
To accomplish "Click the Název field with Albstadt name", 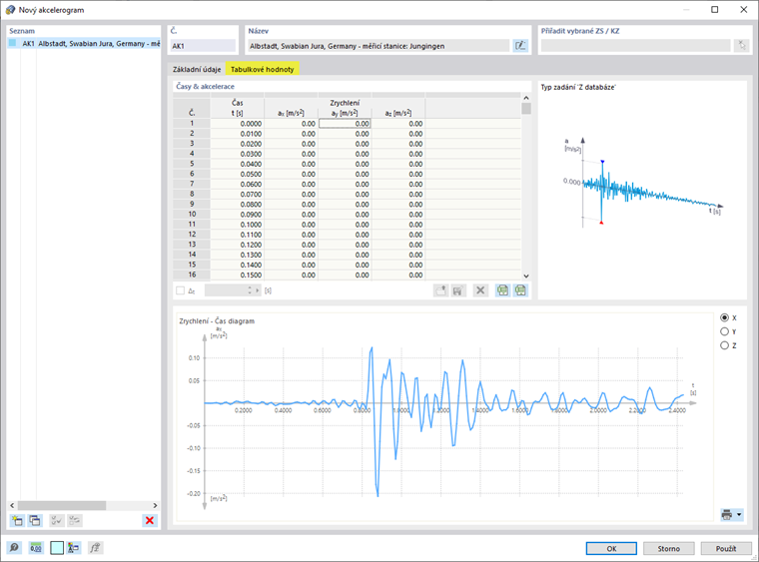I will [x=379, y=46].
